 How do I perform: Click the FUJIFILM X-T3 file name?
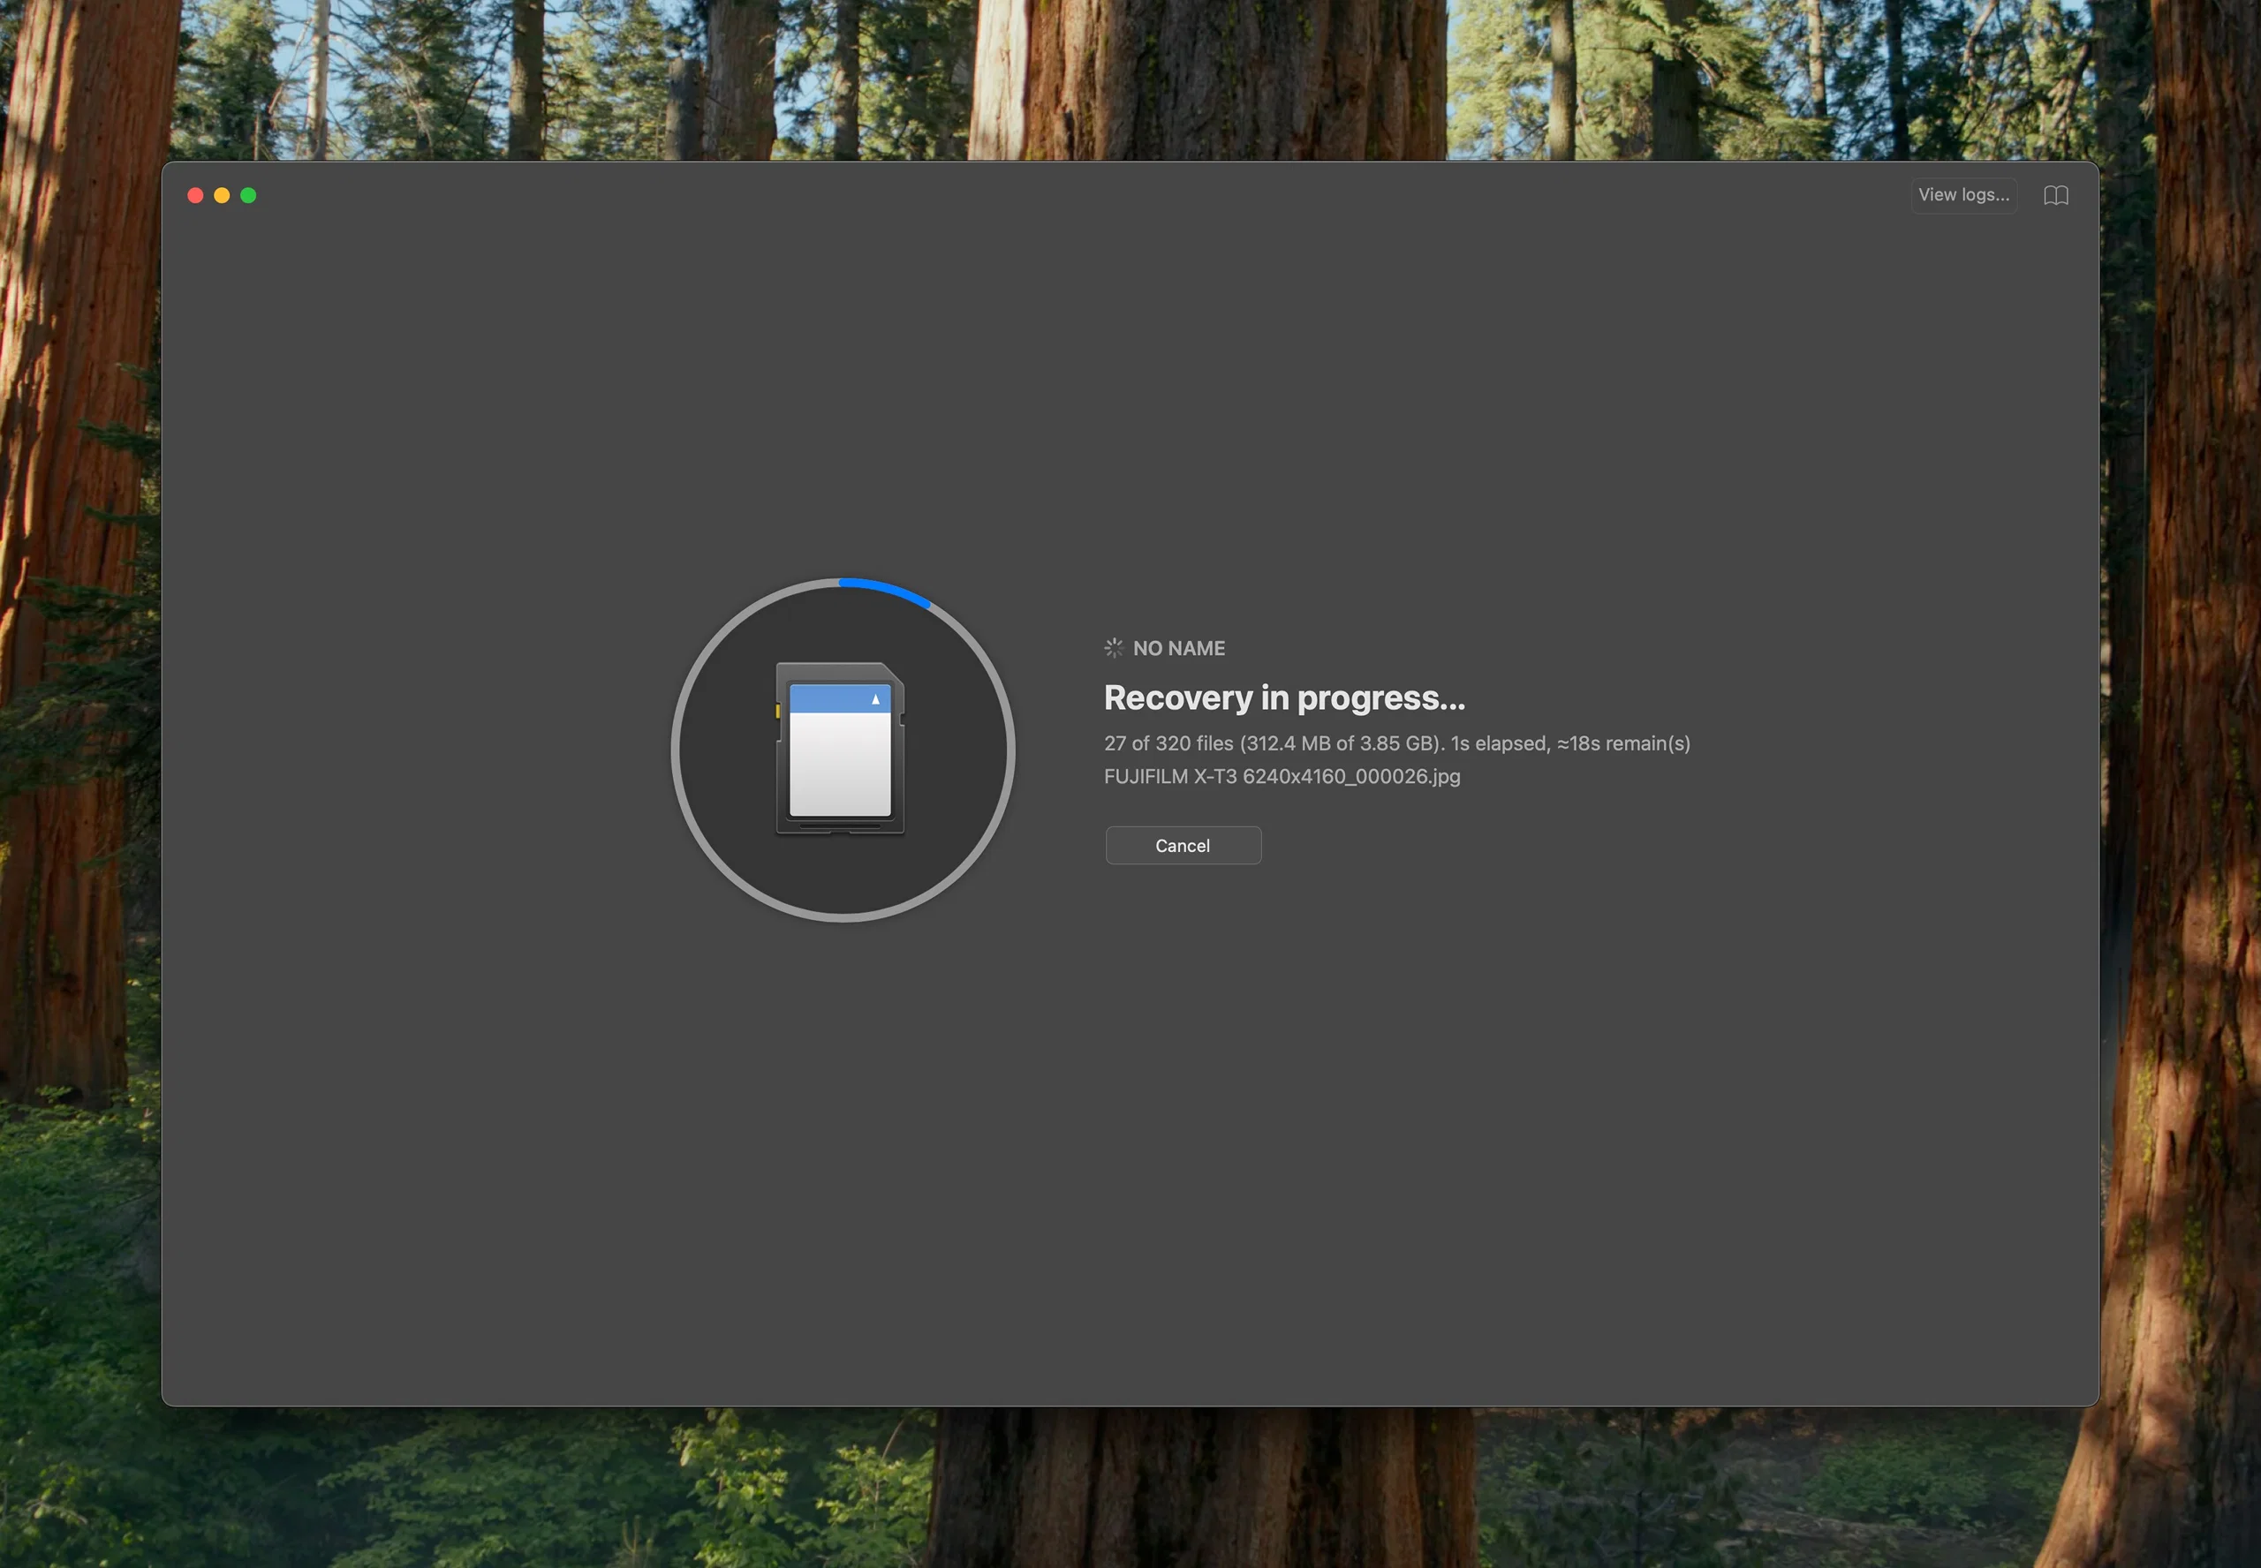point(1282,776)
